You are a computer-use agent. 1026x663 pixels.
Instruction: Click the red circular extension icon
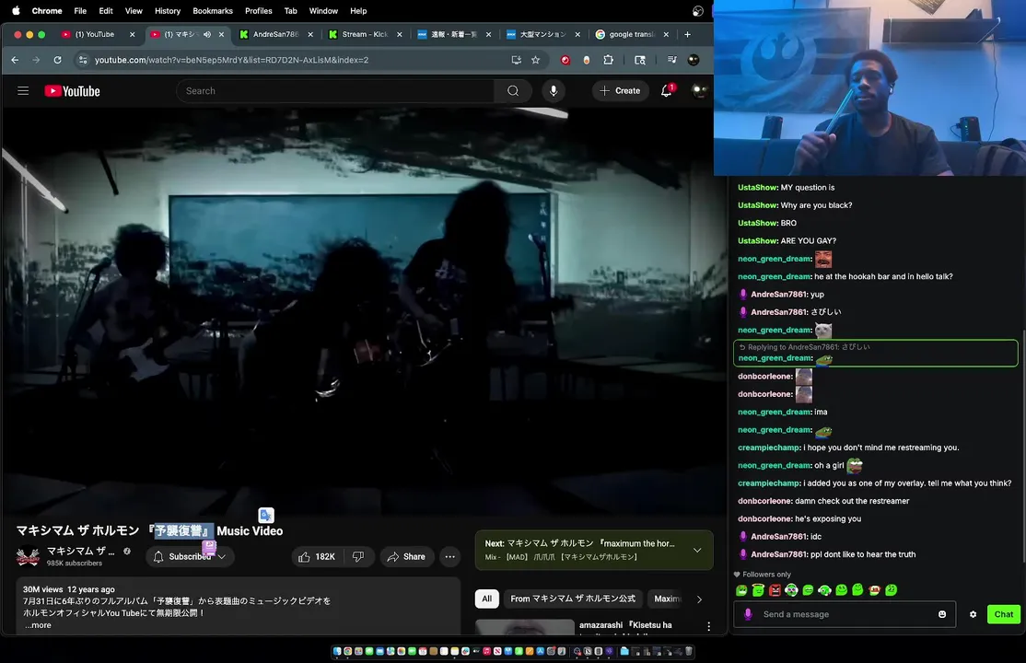click(x=565, y=60)
